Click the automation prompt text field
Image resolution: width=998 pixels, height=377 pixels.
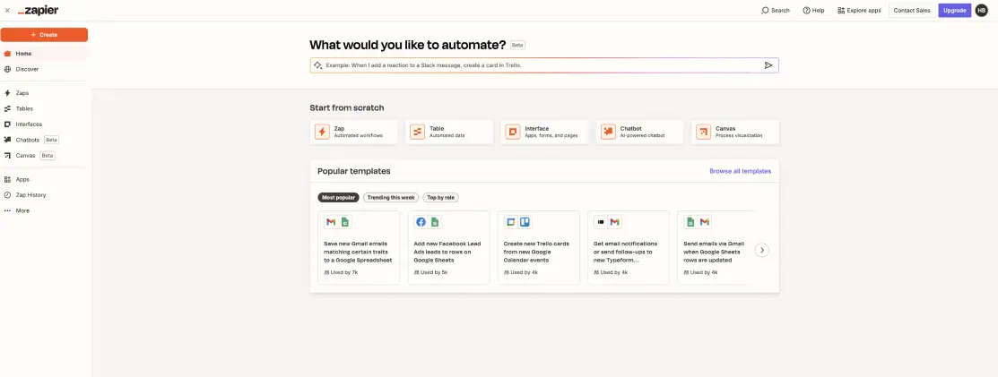(x=538, y=65)
